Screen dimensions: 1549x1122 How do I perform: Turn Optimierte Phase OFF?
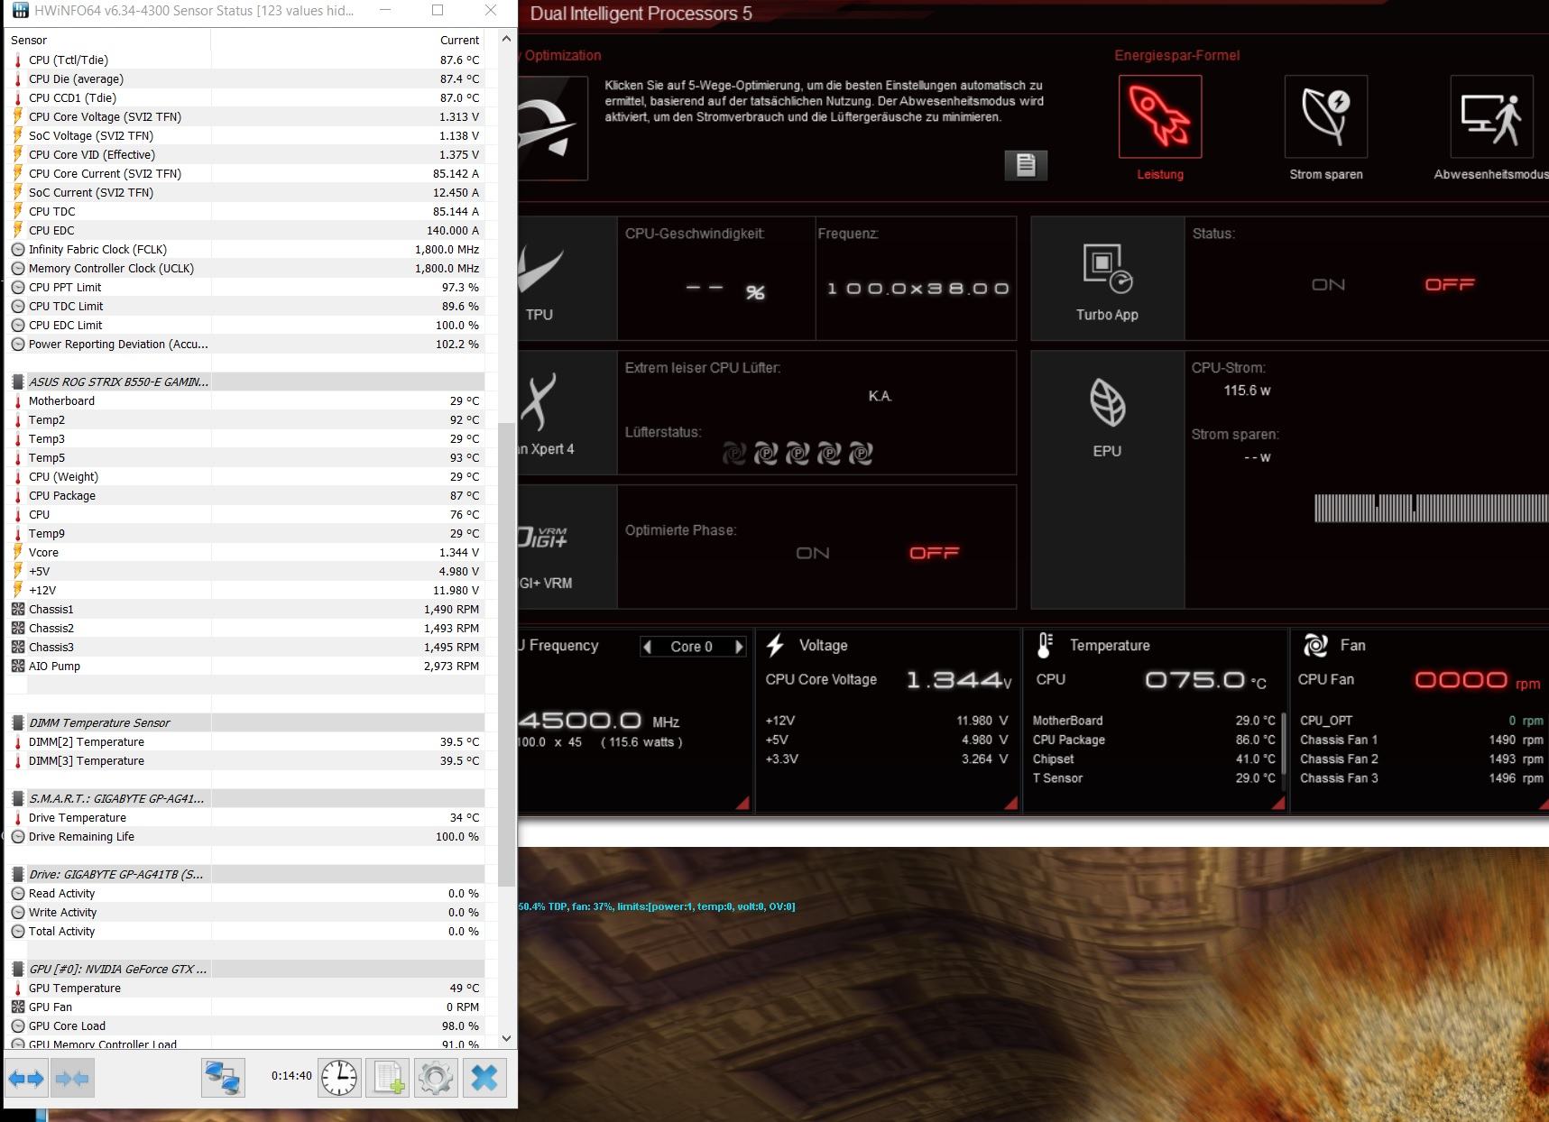[935, 553]
